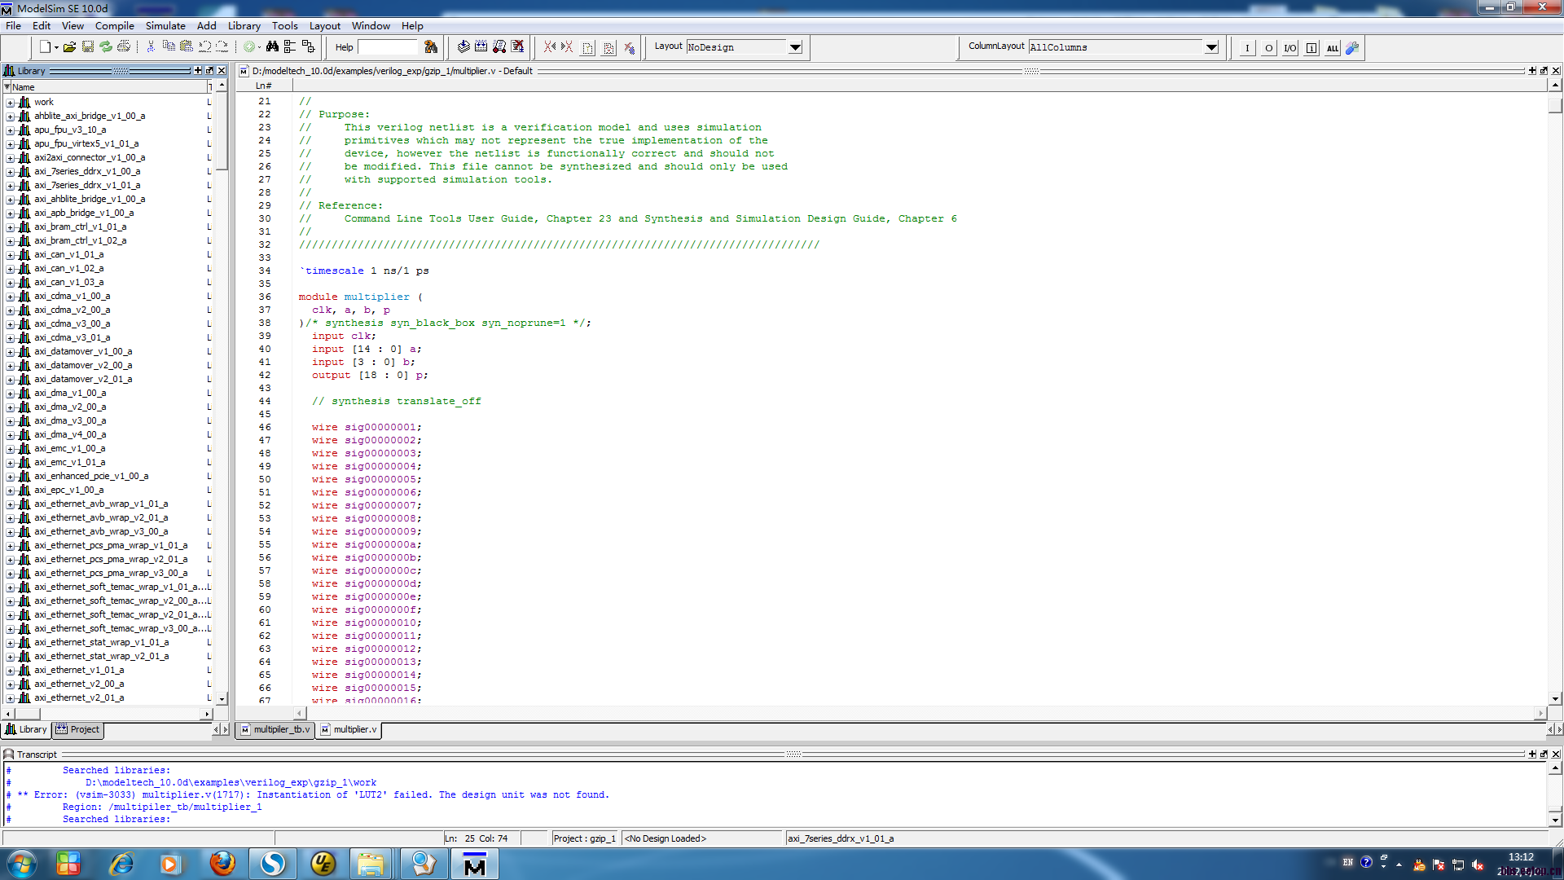Open the Compile menu
1564x880 pixels.
(x=114, y=26)
